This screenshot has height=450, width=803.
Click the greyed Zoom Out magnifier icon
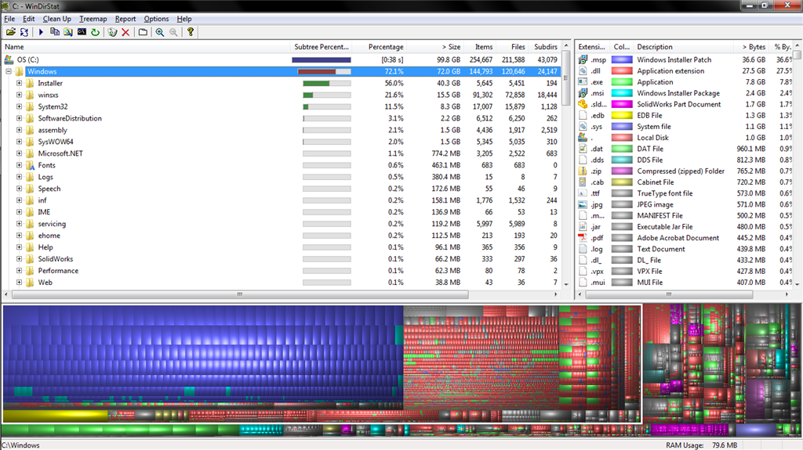tap(173, 32)
